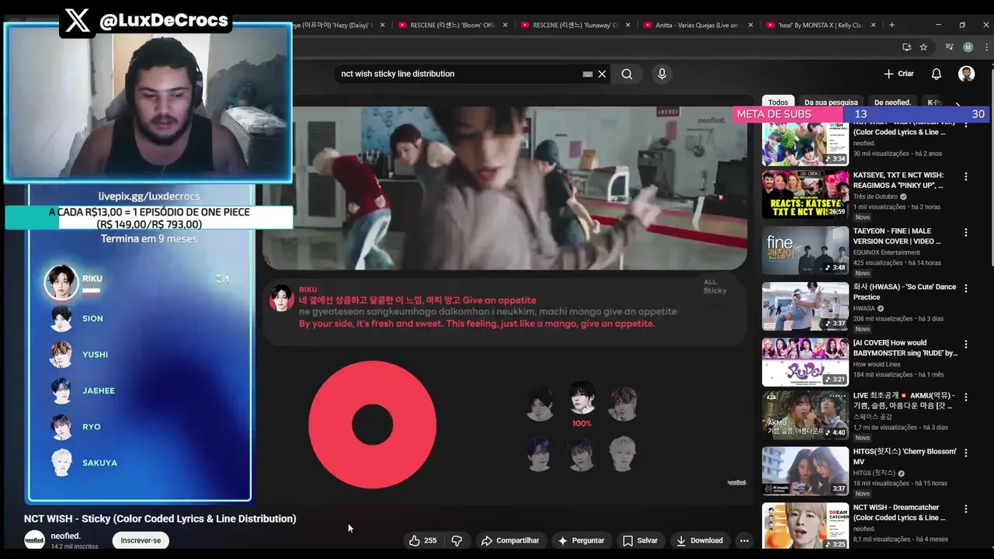This screenshot has width=994, height=559.
Task: Open BABYMONSTER sing 'RUDE' AI cover thumbnail
Action: (805, 363)
